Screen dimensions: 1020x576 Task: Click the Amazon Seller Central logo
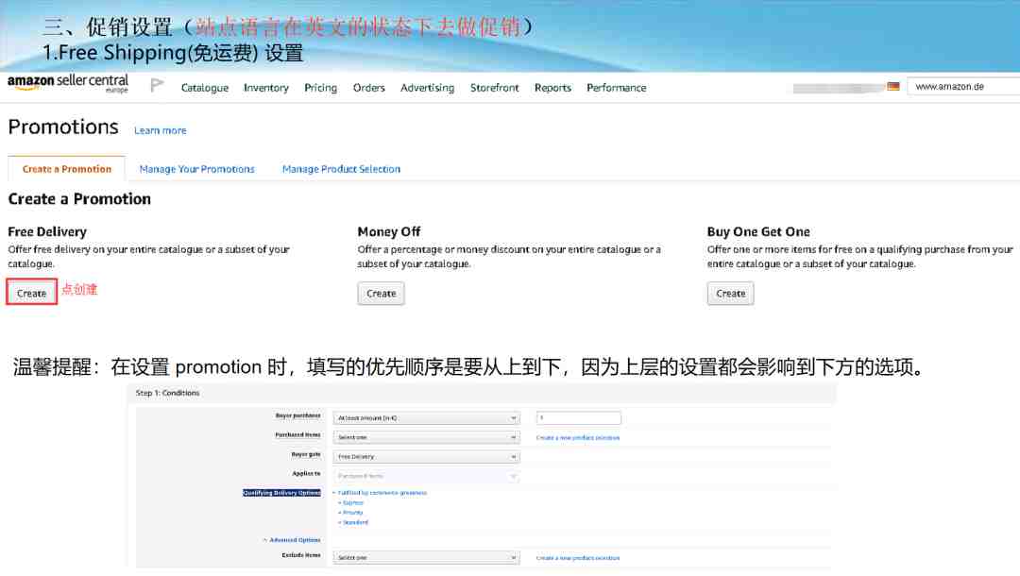(68, 83)
